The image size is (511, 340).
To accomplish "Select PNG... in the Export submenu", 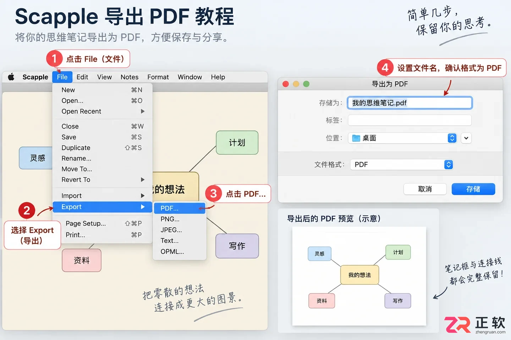I will pyautogui.click(x=180, y=219).
